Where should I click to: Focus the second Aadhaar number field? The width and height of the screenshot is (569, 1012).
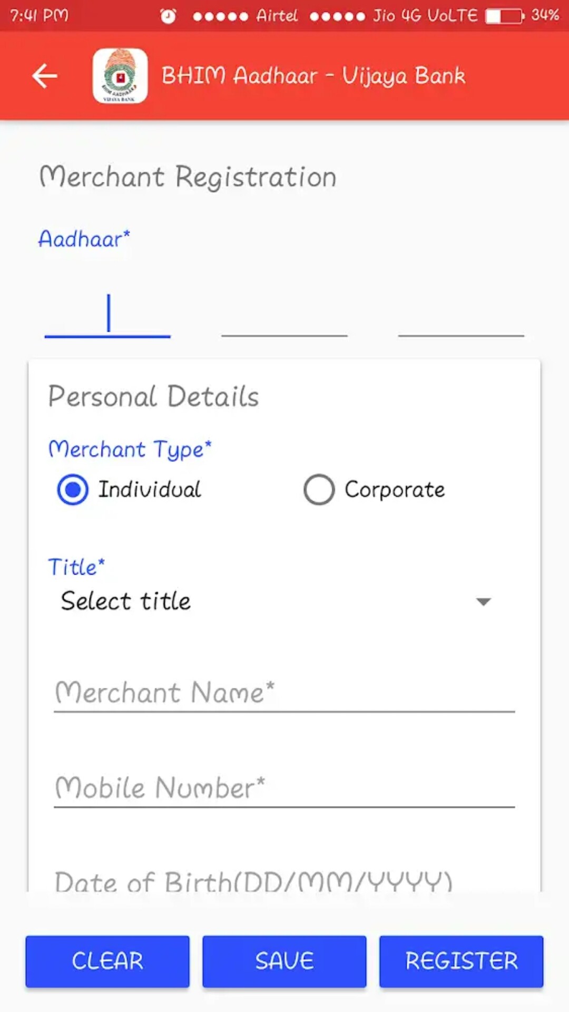[x=284, y=316]
